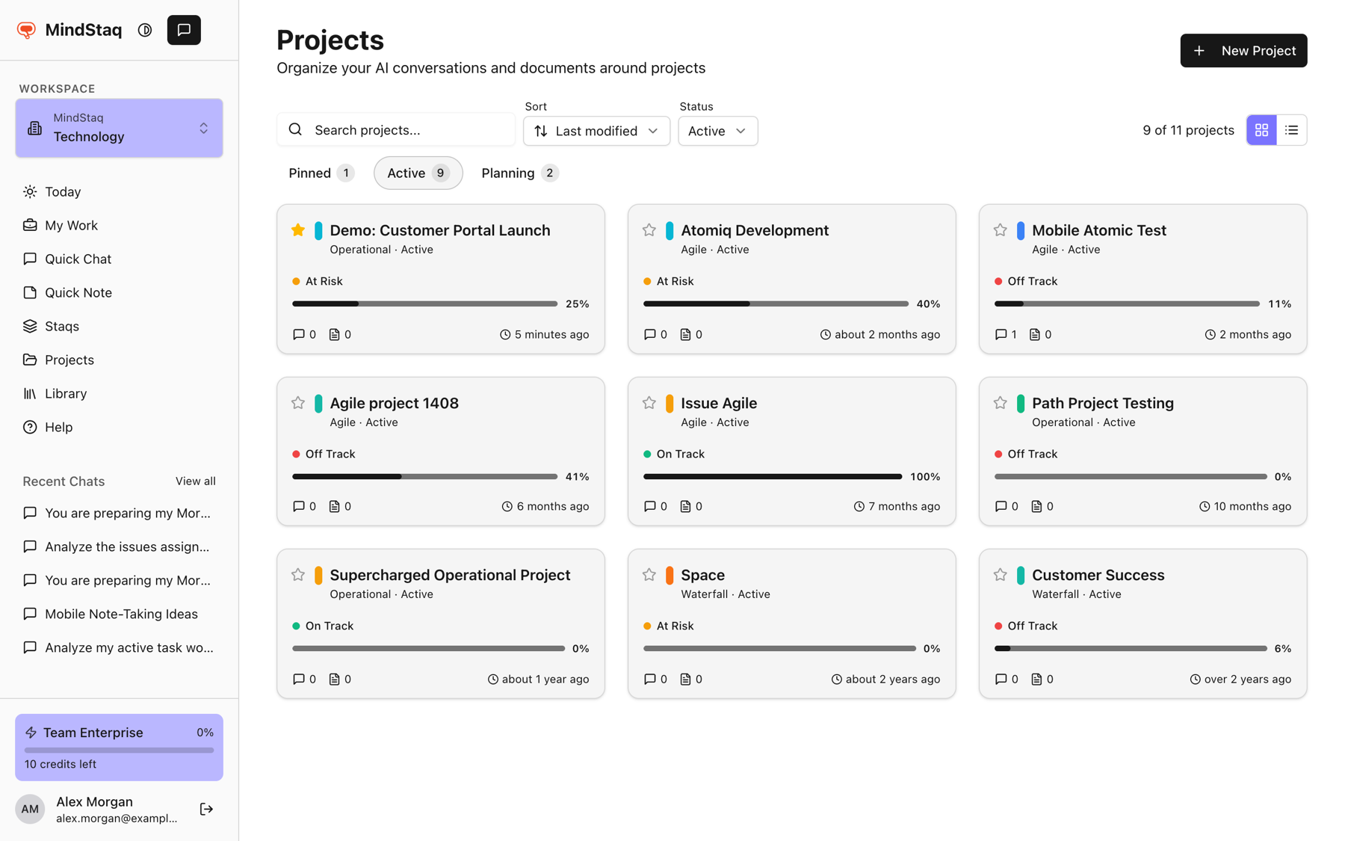This screenshot has height=841, width=1345.
Task: Go to My Work
Action: click(120, 226)
